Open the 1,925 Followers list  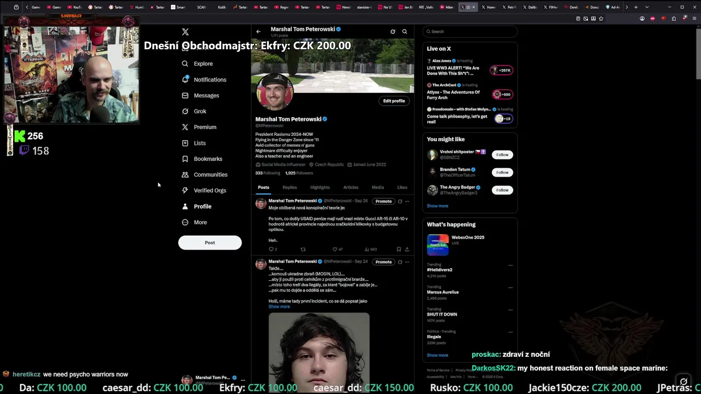299,173
